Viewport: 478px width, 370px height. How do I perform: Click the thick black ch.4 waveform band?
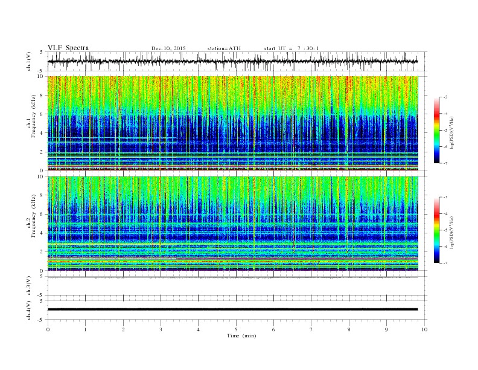coord(232,310)
